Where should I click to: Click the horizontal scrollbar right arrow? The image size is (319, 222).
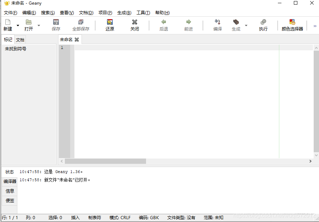coord(310,161)
